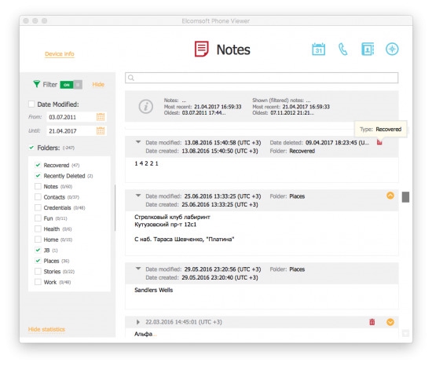This screenshot has width=432, height=366.
Task: Click orange arrow on 25.06.2016 note
Action: click(390, 196)
